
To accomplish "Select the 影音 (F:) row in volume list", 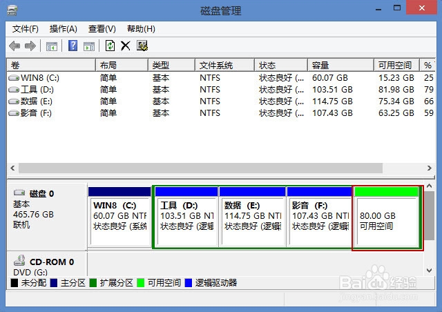I will point(221,113).
